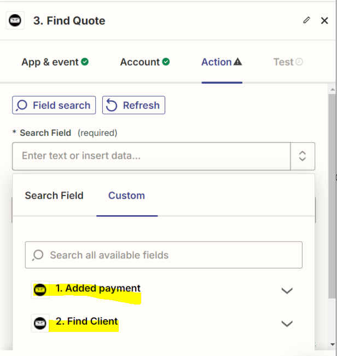337x356 pixels.
Task: Select the Custom tab in popup
Action: pyautogui.click(x=126, y=196)
